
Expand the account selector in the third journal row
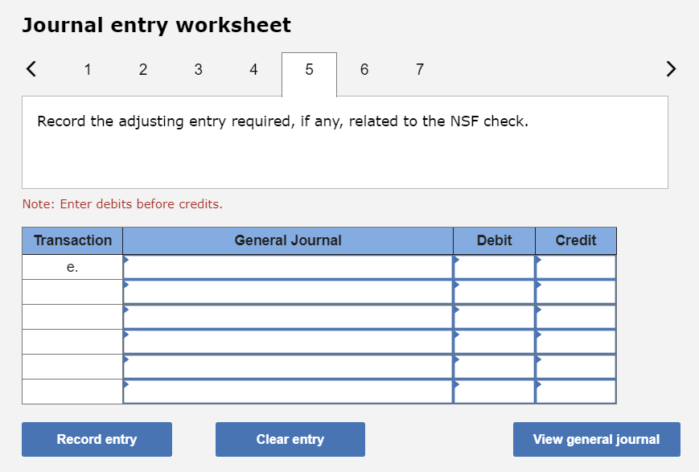tap(126, 310)
